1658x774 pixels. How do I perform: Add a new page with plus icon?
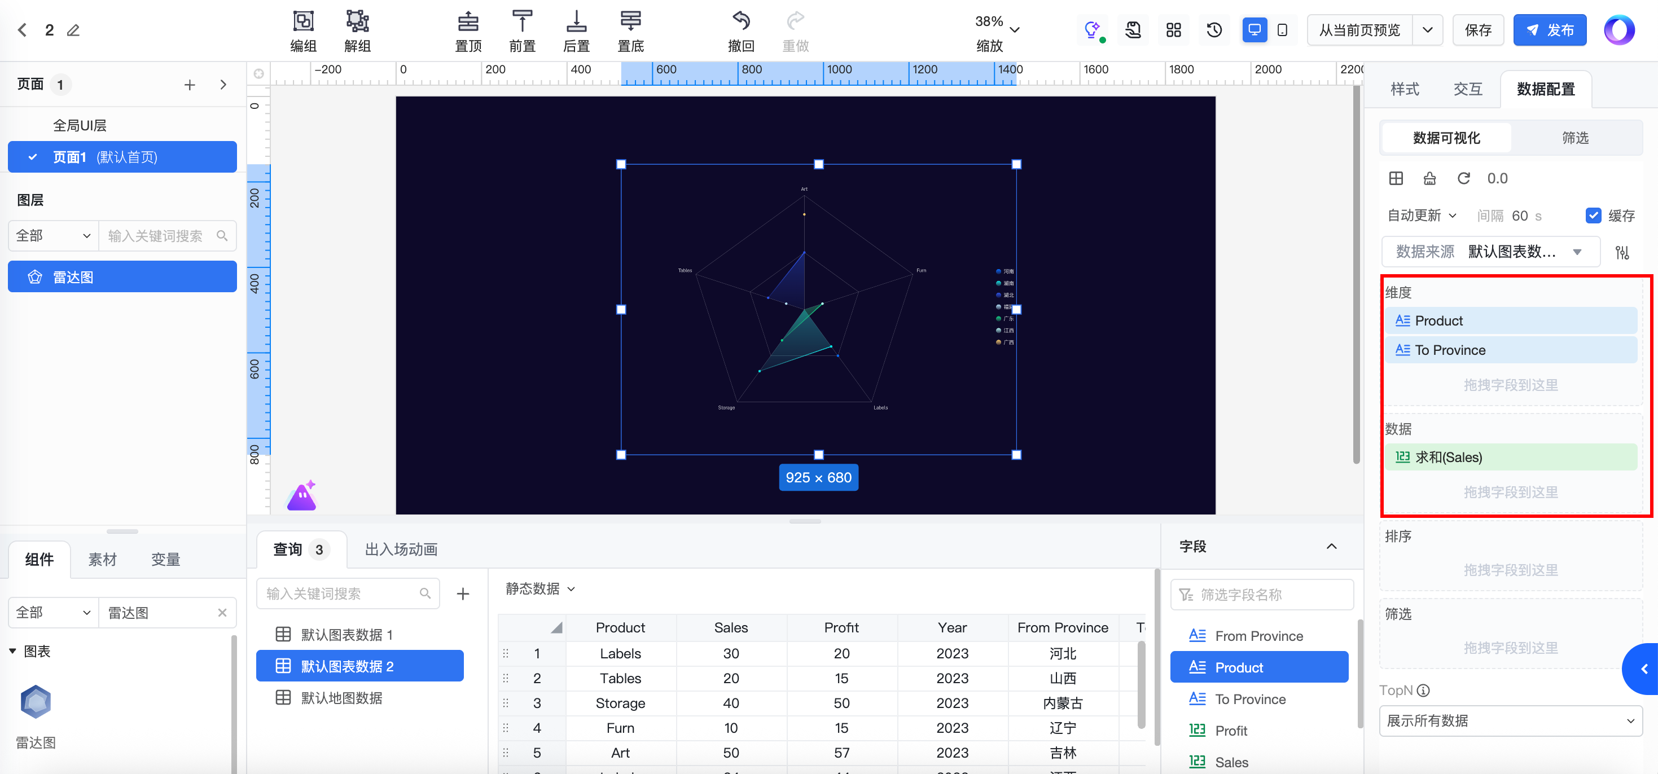[x=189, y=85]
